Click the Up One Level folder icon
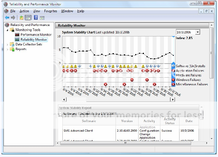 (x=22, y=18)
